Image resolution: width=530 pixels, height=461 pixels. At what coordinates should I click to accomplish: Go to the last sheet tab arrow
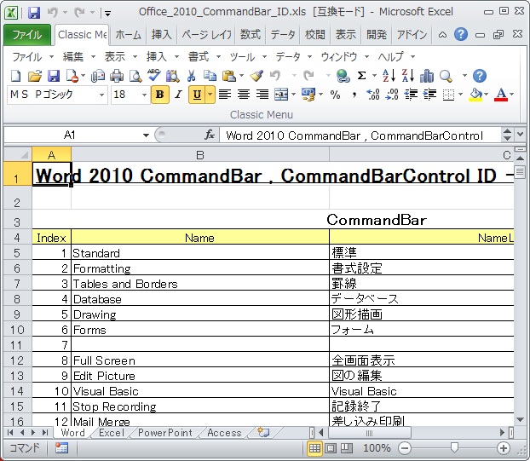(45, 433)
